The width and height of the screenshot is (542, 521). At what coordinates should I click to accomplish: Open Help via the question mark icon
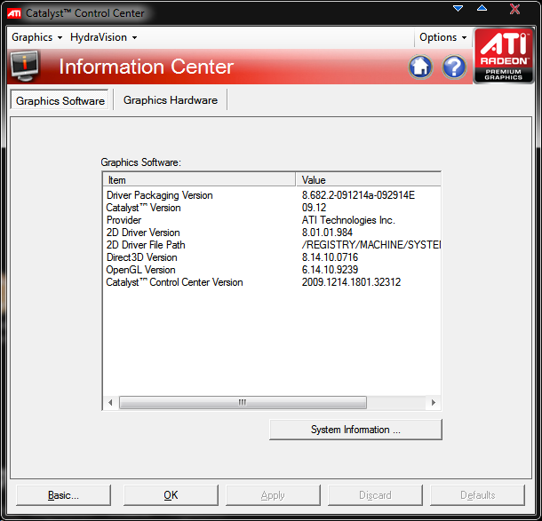coord(454,67)
